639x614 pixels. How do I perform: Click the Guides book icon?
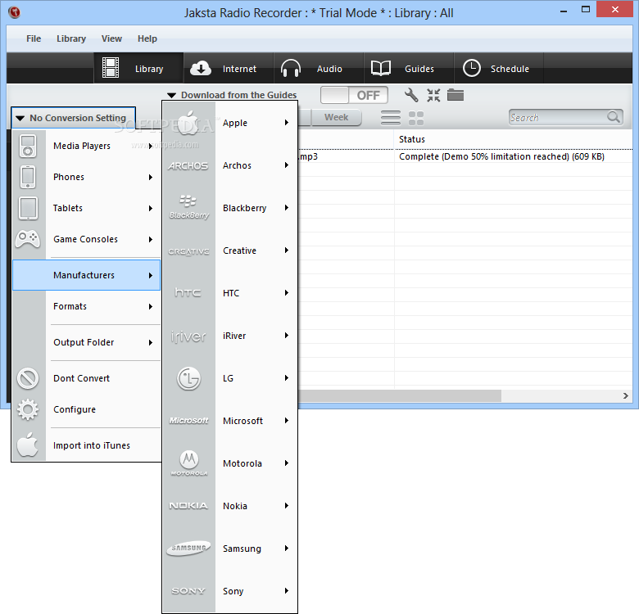381,68
